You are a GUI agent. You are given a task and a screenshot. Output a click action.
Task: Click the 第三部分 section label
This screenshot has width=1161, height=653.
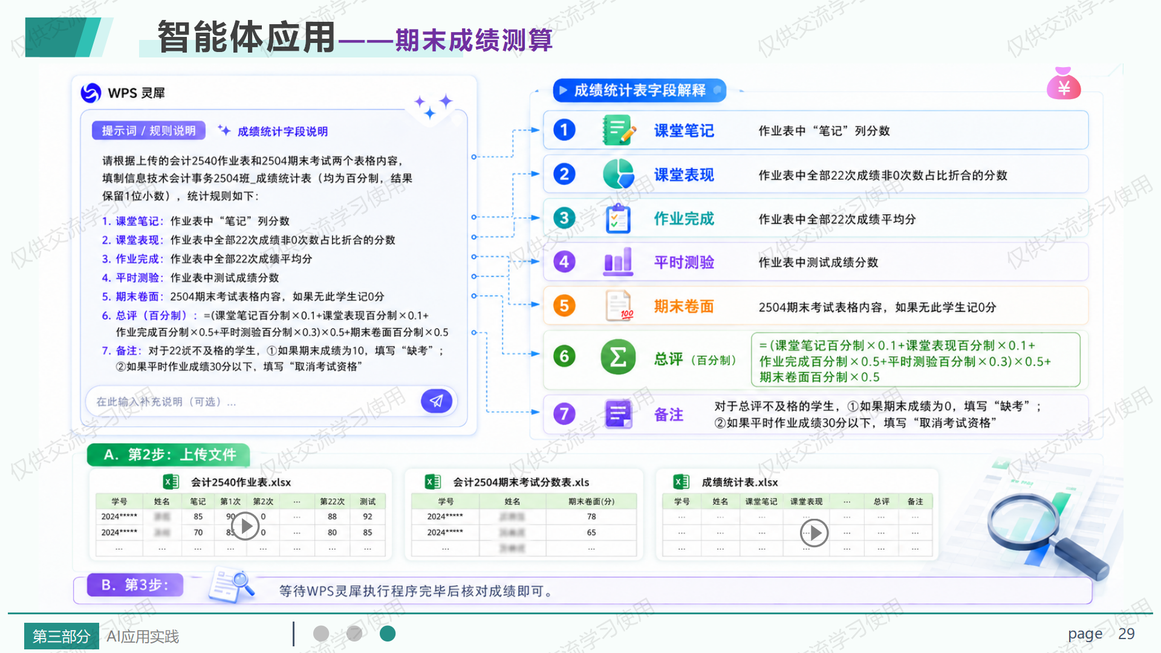[x=61, y=636]
